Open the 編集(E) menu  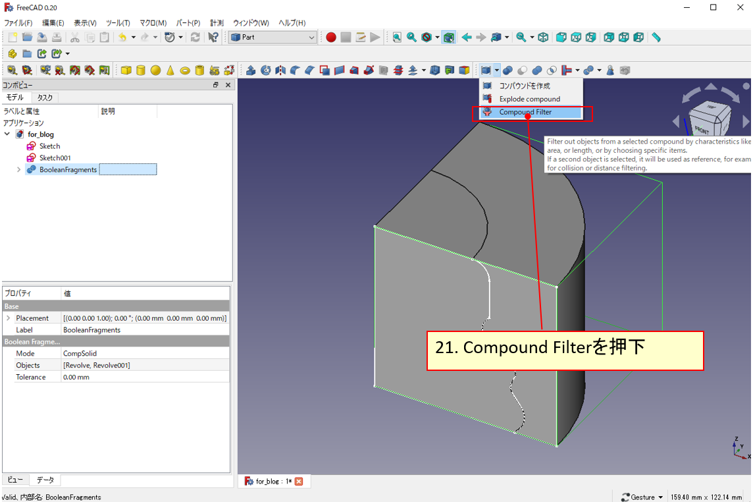(53, 22)
